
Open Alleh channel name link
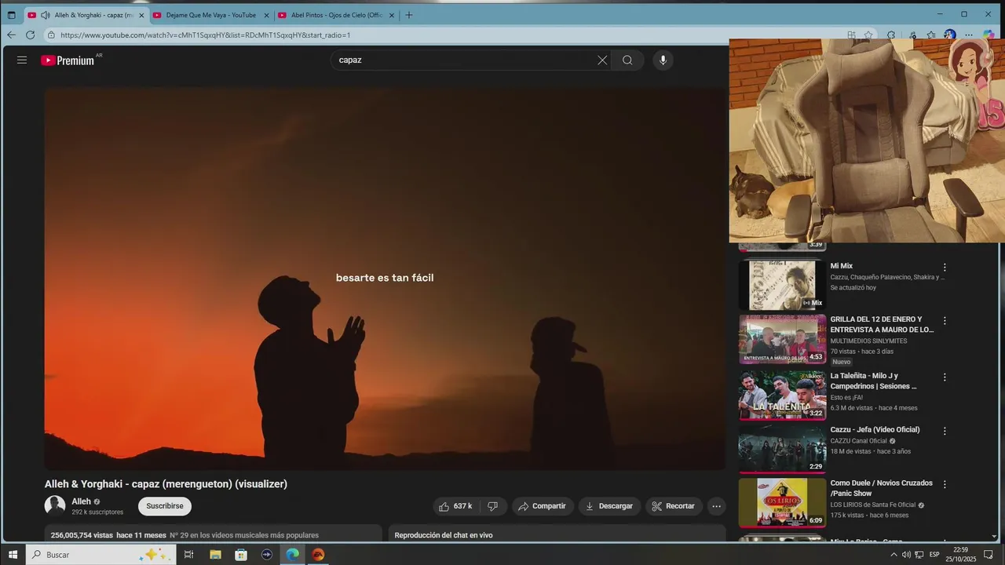[x=82, y=501]
